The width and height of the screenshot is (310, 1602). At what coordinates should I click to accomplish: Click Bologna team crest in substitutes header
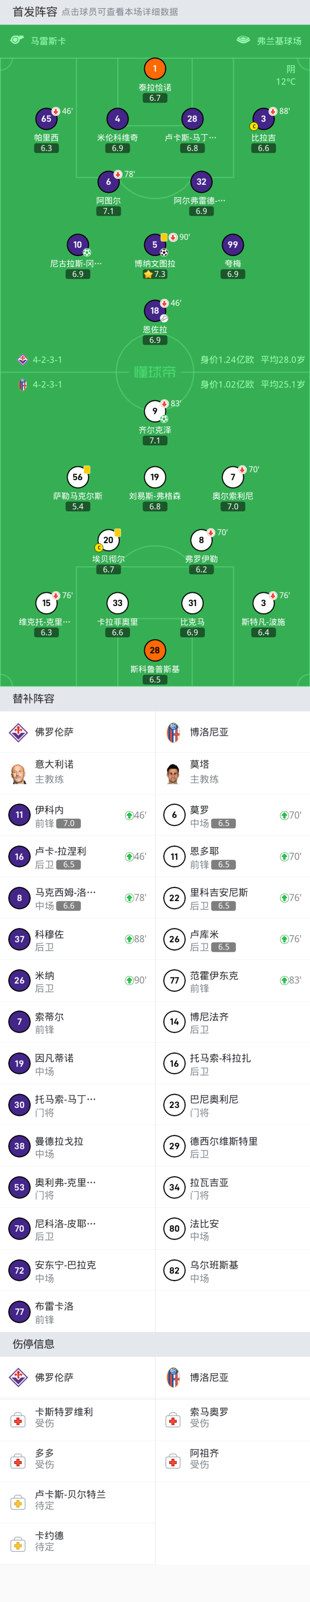(x=174, y=732)
